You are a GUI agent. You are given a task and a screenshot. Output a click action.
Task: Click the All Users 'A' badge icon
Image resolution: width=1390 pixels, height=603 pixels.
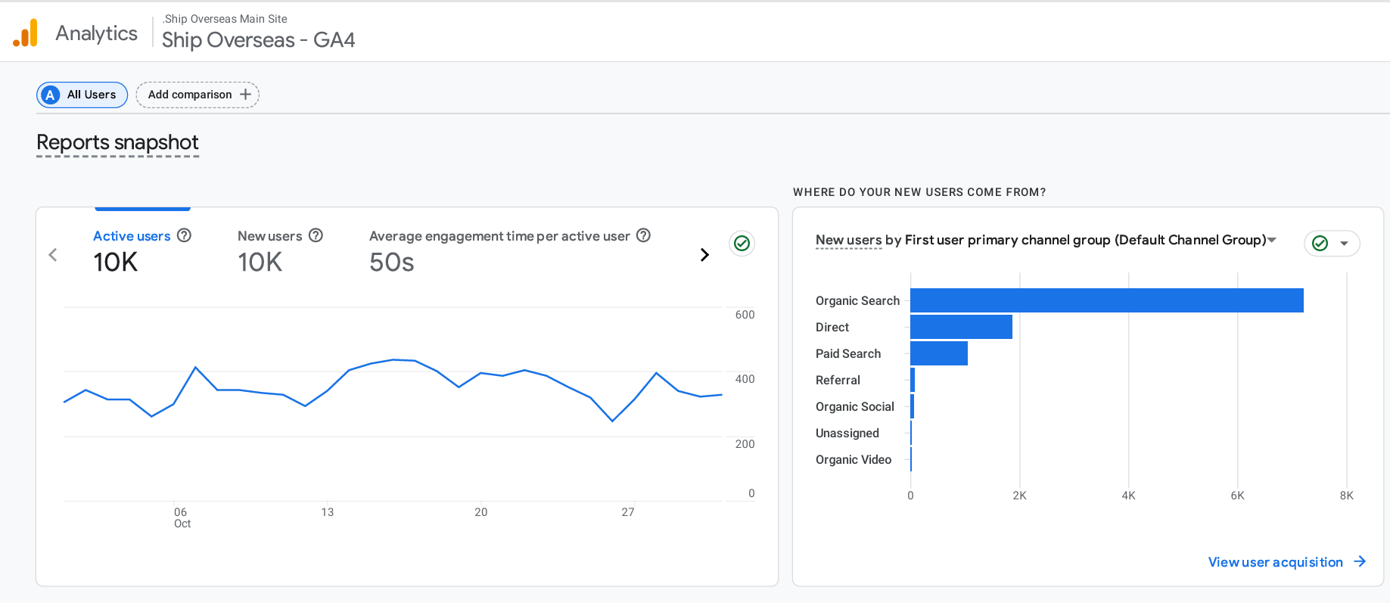[x=50, y=95]
